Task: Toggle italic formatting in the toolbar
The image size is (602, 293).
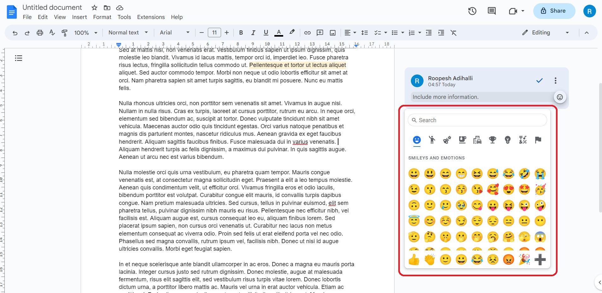Action: coord(253,33)
